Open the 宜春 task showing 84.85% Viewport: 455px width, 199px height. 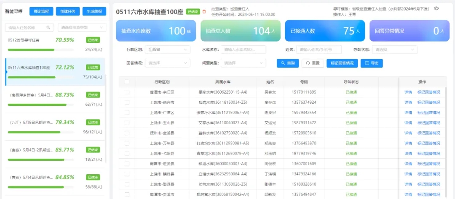pos(55,182)
